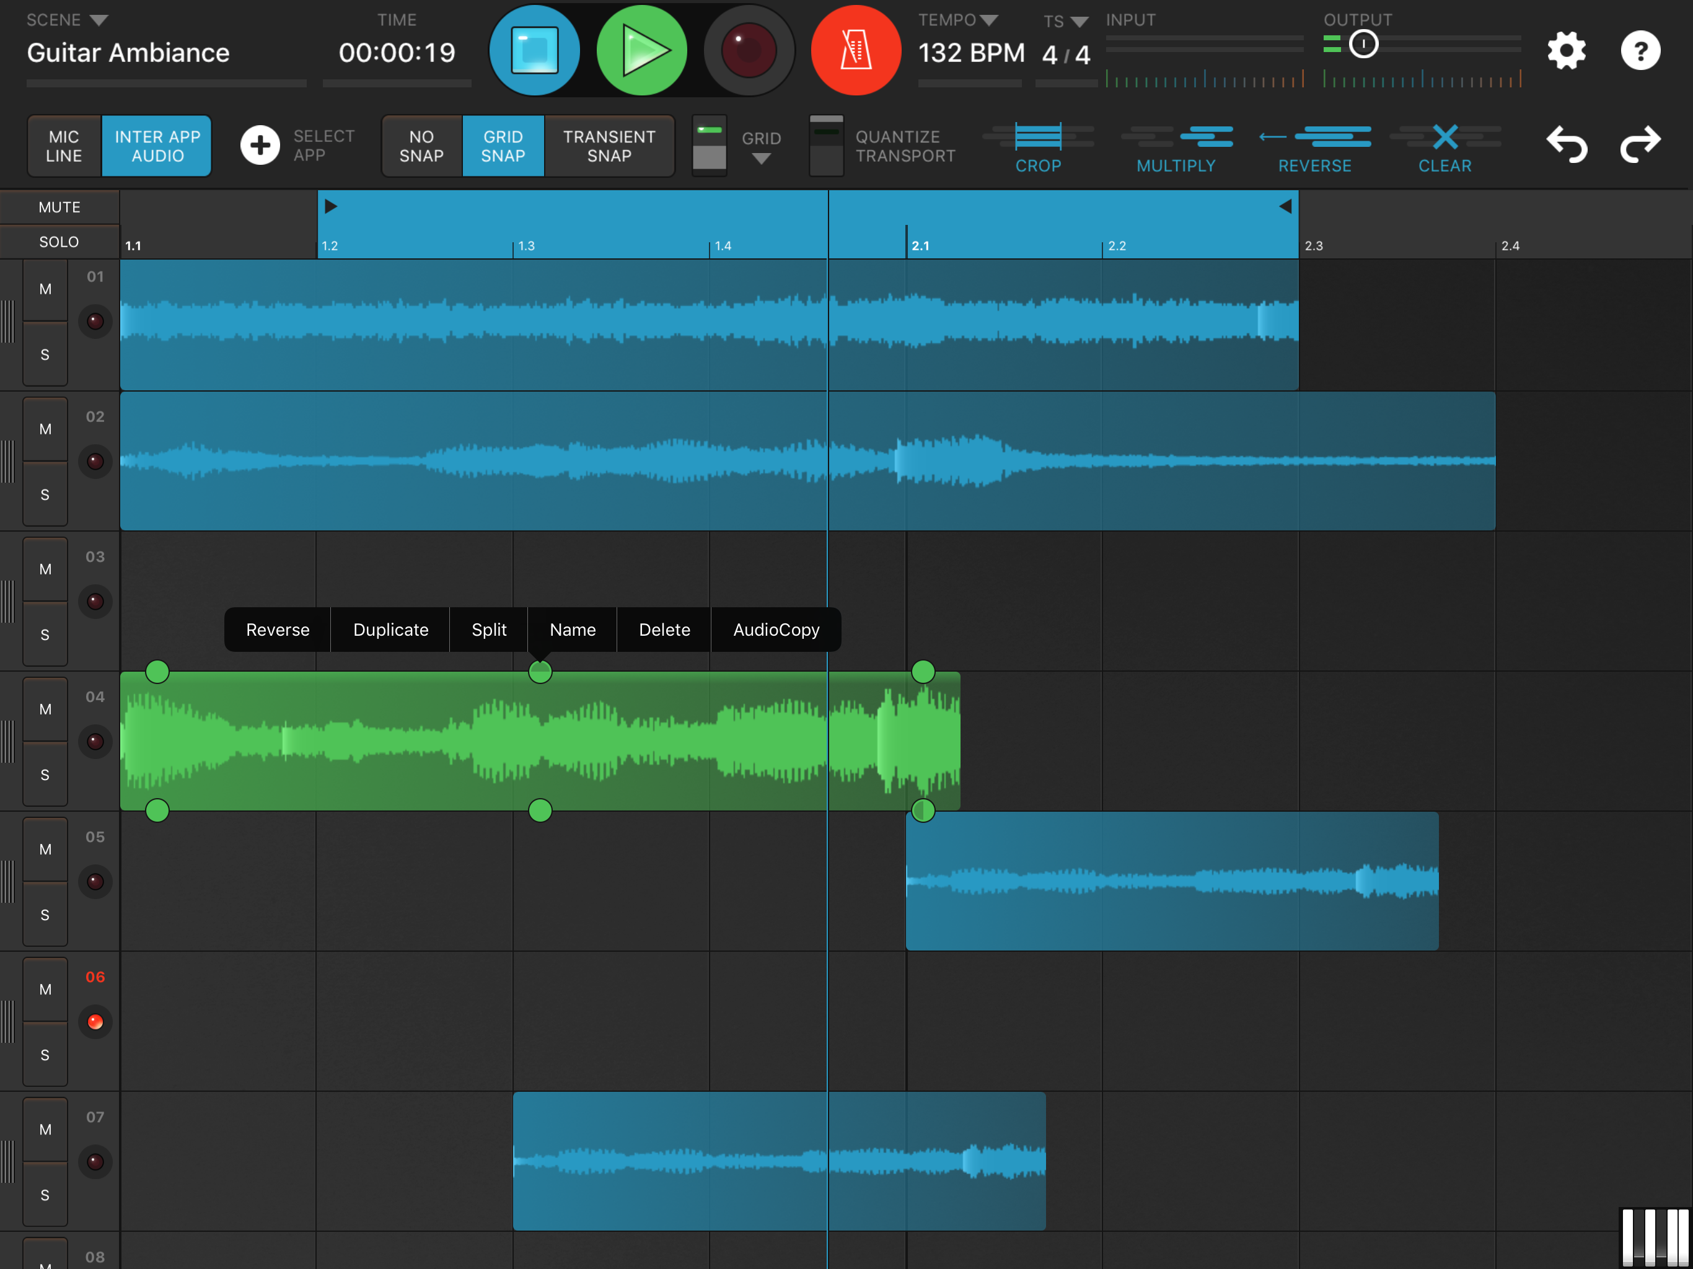Click the undo arrow
The height and width of the screenshot is (1269, 1693).
pos(1566,144)
